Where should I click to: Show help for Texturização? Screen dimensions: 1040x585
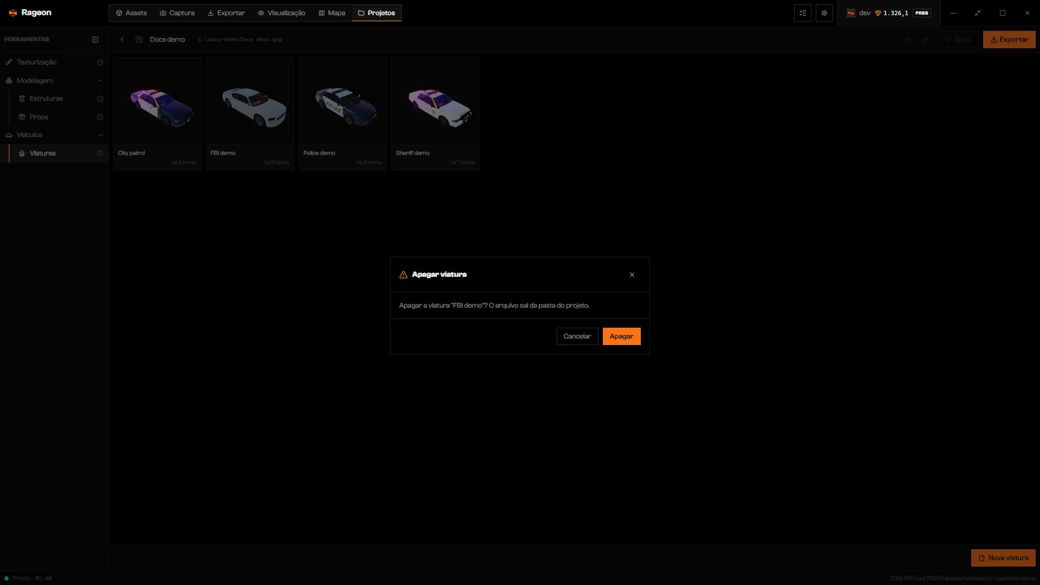click(100, 62)
